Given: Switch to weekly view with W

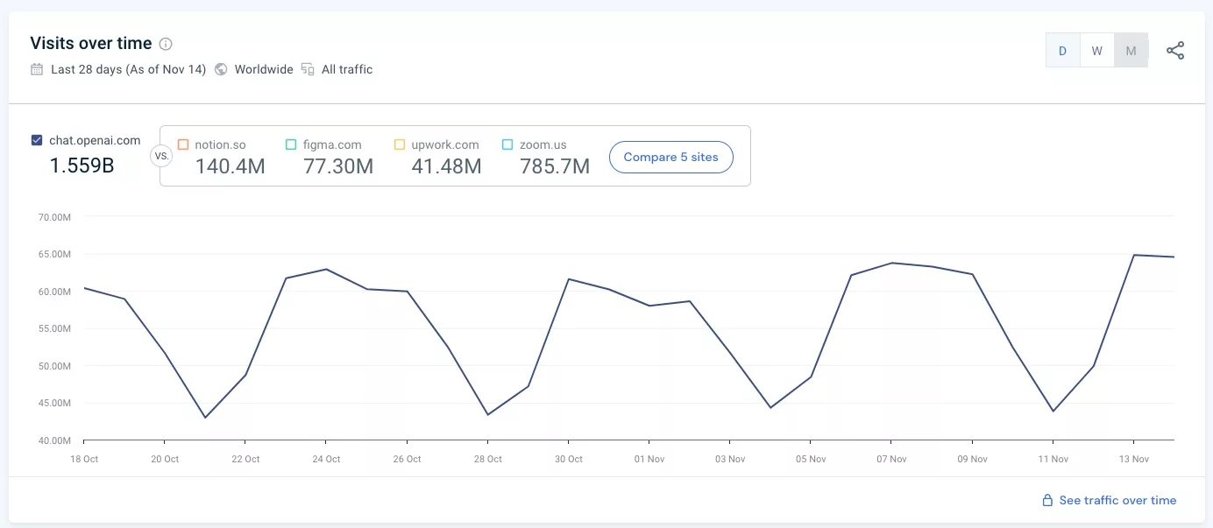Looking at the screenshot, I should [1096, 51].
